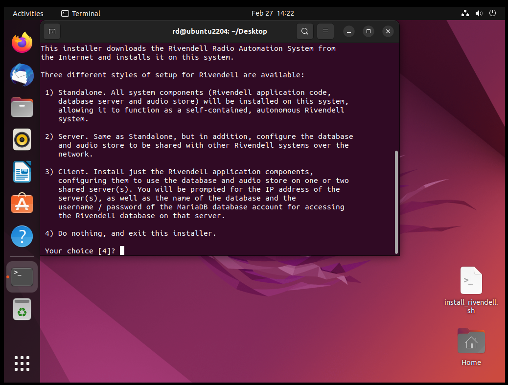Open the clock and calendar menu
Screen dimensions: 508x385
(273, 14)
